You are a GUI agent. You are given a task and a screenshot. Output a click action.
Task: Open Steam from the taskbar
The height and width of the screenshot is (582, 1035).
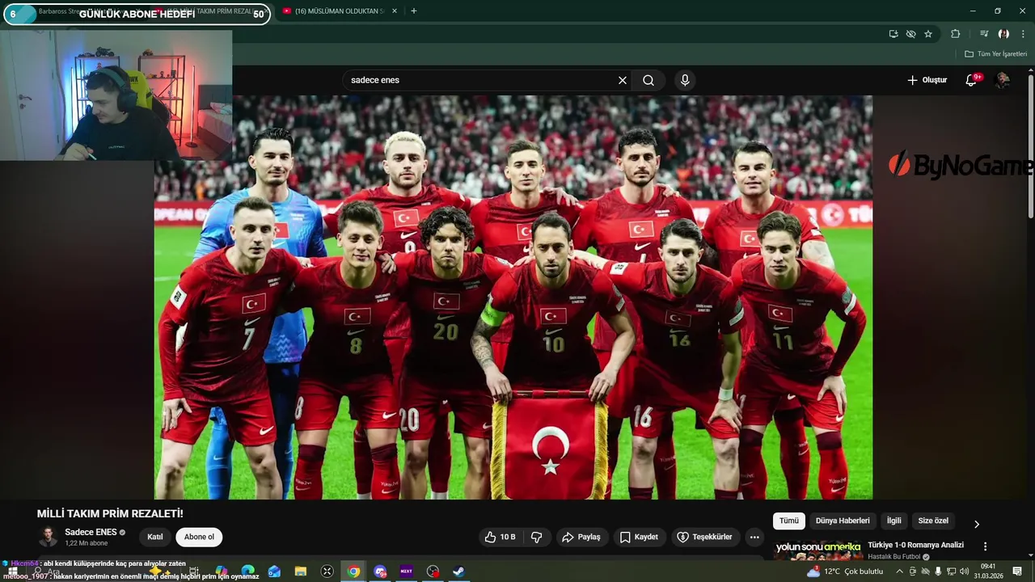(x=458, y=571)
